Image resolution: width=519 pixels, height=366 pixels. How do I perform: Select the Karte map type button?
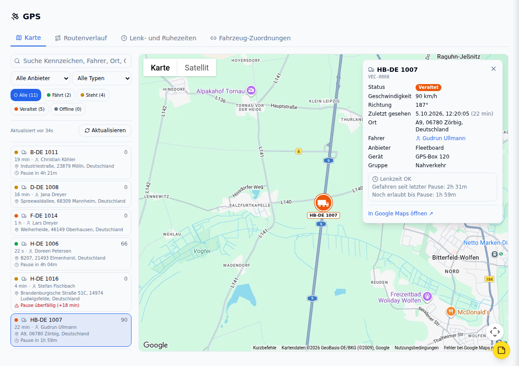coord(160,68)
